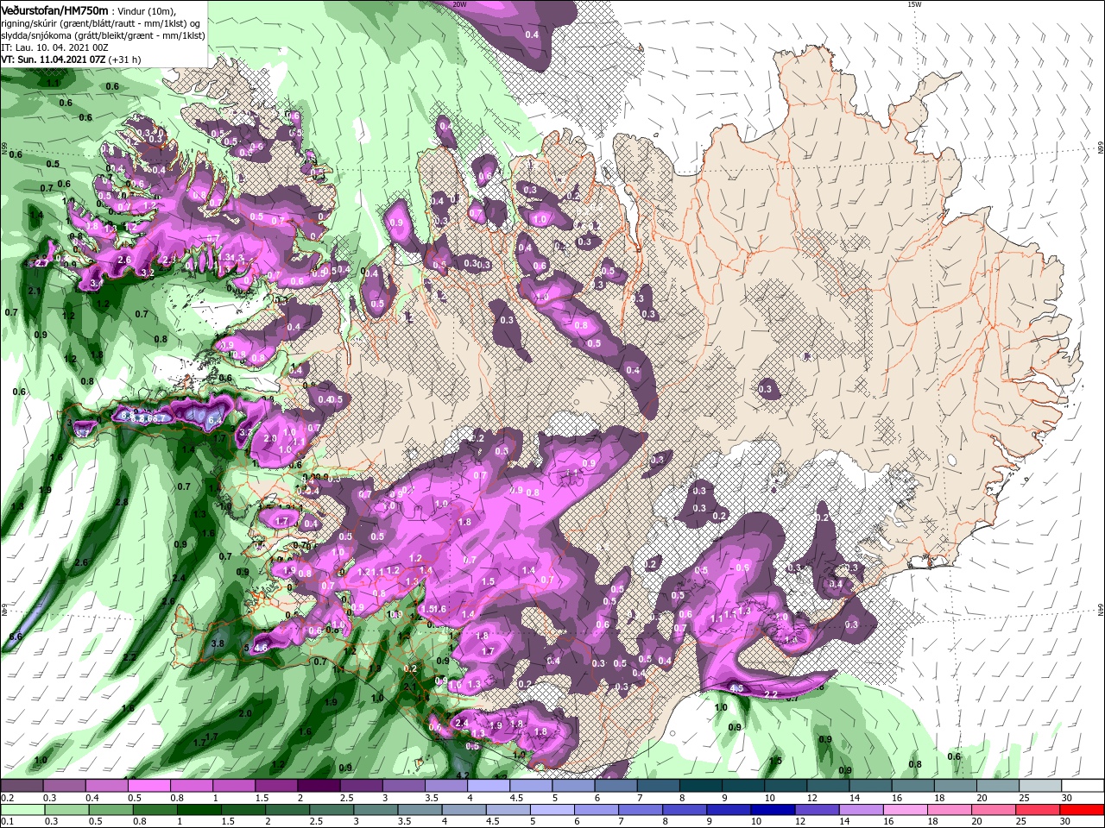Pick the white swatch after snow-scale 30
1105x828 pixels.
[x=1083, y=785]
